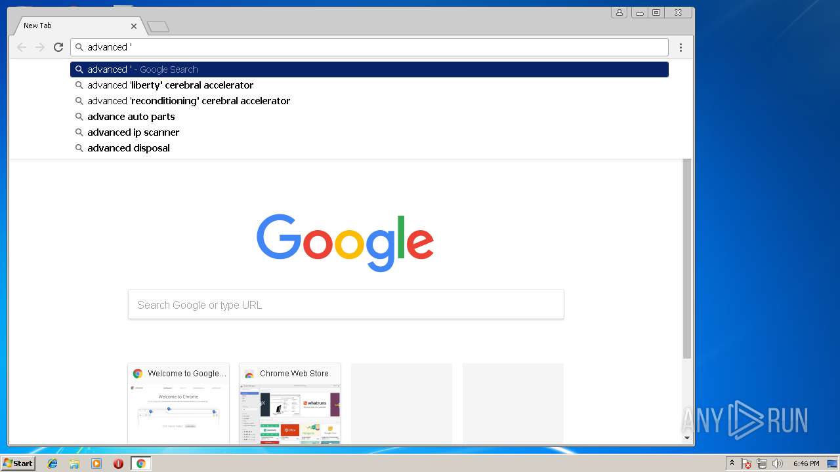Image resolution: width=840 pixels, height=472 pixels.
Task: Open the Chrome Web Store thumbnail
Action: 290,404
